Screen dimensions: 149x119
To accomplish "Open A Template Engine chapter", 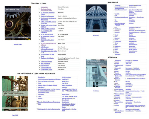I will point(46,68).
